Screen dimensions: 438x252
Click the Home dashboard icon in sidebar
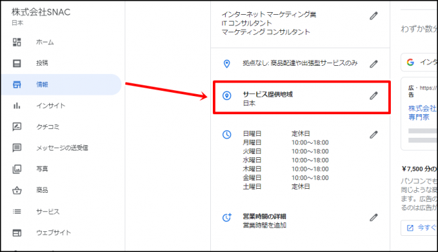(x=17, y=42)
